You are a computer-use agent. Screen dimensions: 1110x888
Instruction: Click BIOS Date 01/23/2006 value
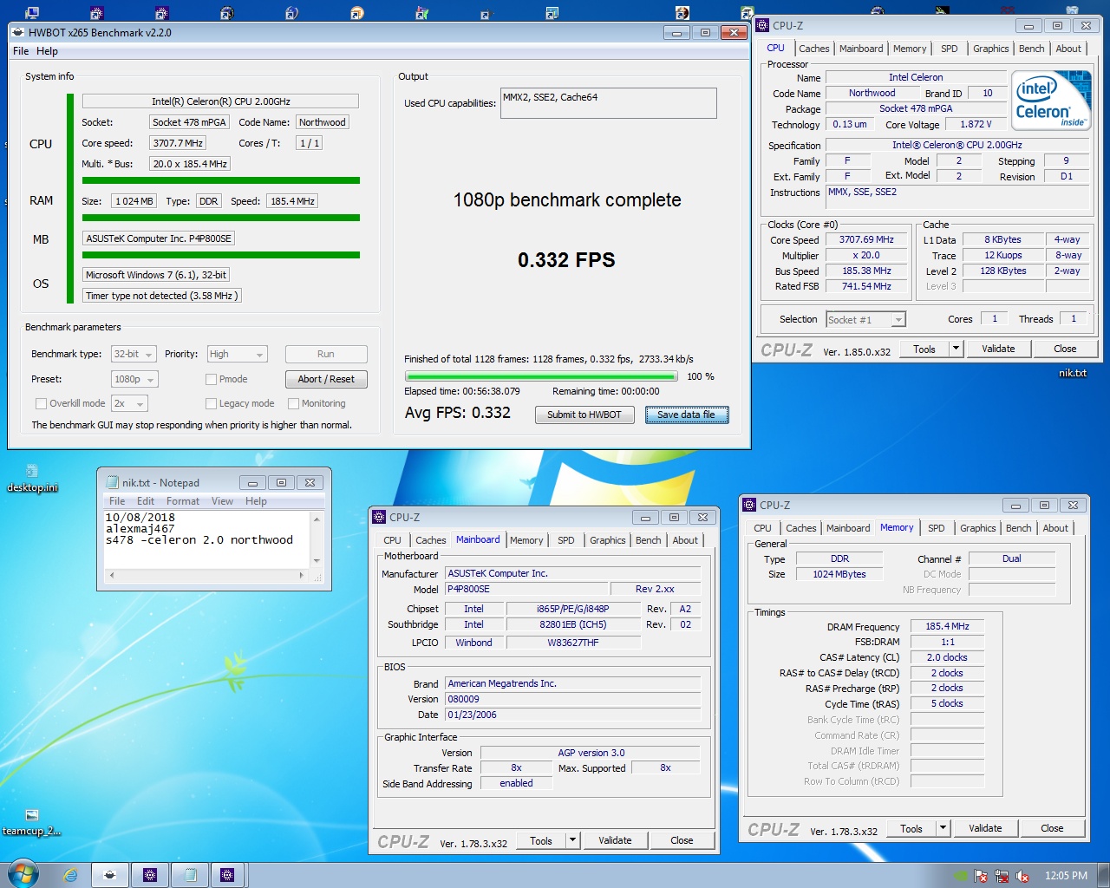(573, 715)
